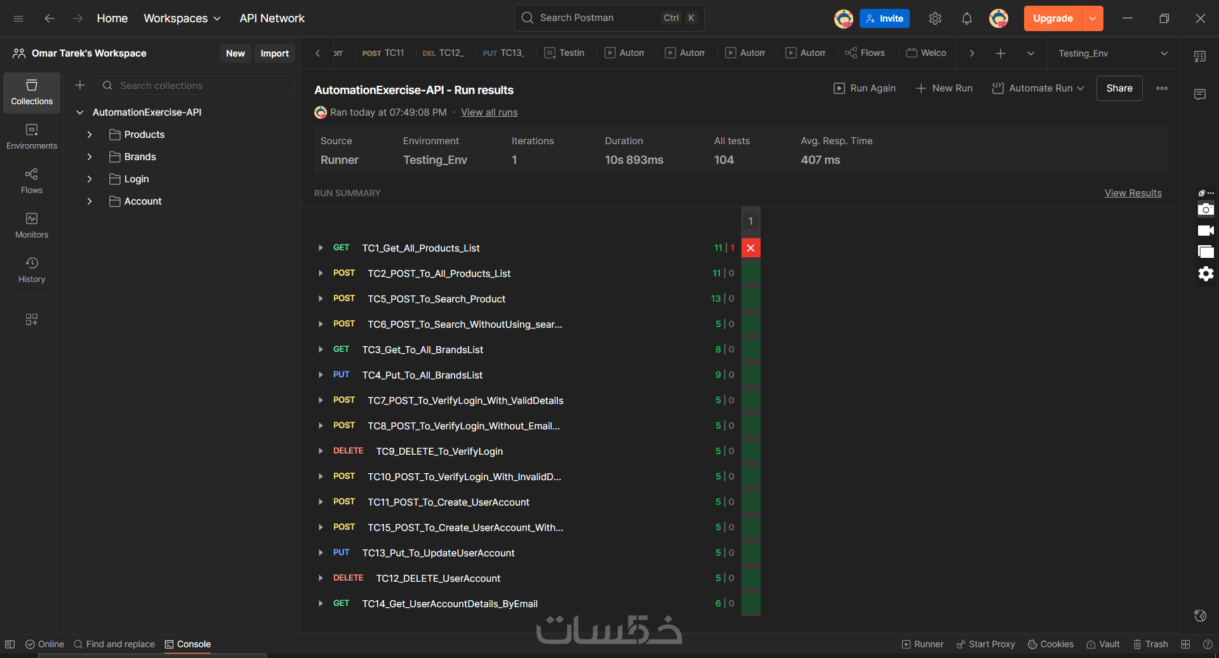This screenshot has height=658, width=1219.
Task: Switch to the Flows tab
Action: [865, 53]
